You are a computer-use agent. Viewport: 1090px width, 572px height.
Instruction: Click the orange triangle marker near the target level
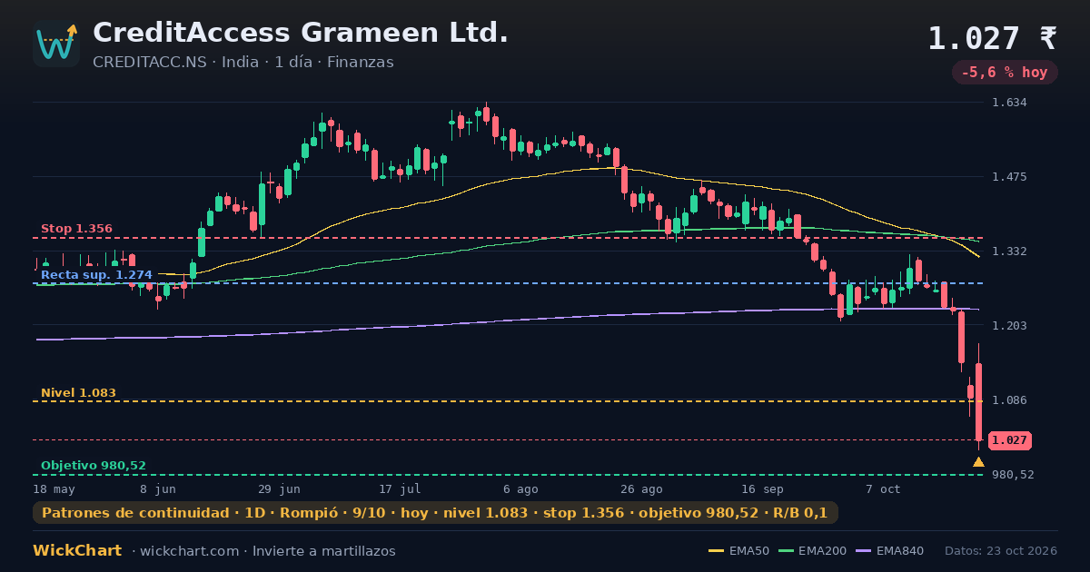[x=978, y=462]
